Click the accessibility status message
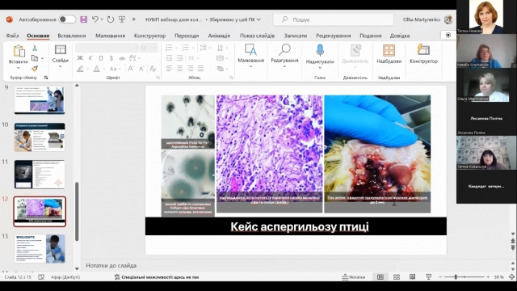The height and width of the screenshot is (291, 517). [157, 277]
